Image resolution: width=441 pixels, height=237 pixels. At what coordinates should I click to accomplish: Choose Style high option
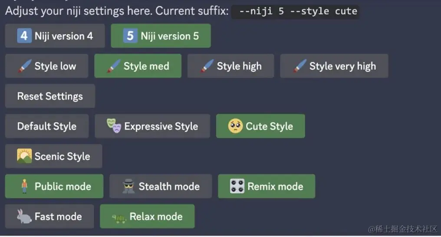point(230,66)
